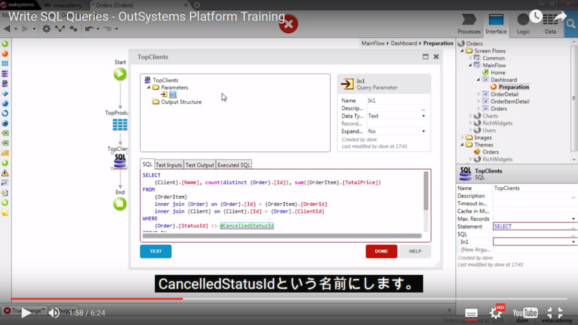Open the Max. Records dropdown
Screen dimensions: 578x325
[573, 219]
